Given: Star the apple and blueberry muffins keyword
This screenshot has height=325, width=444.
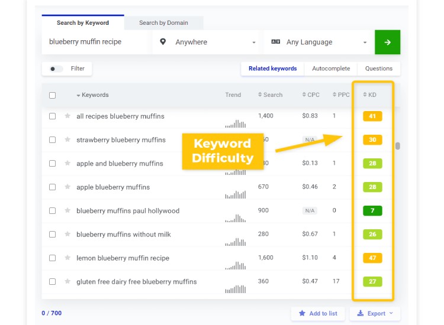Looking at the screenshot, I should pyautogui.click(x=67, y=163).
